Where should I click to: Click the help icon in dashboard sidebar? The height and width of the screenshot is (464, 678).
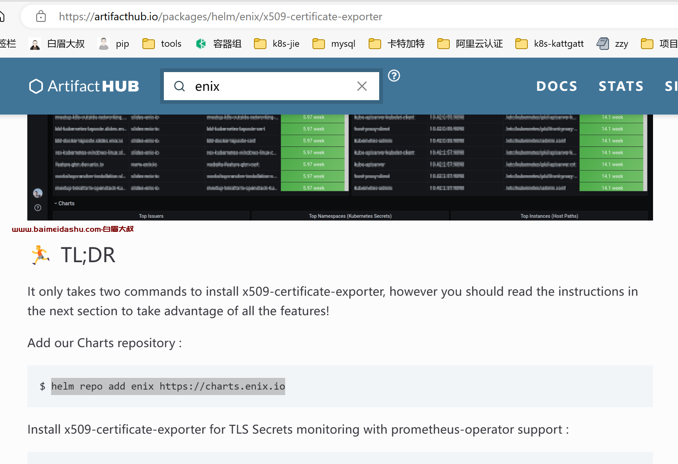point(38,208)
